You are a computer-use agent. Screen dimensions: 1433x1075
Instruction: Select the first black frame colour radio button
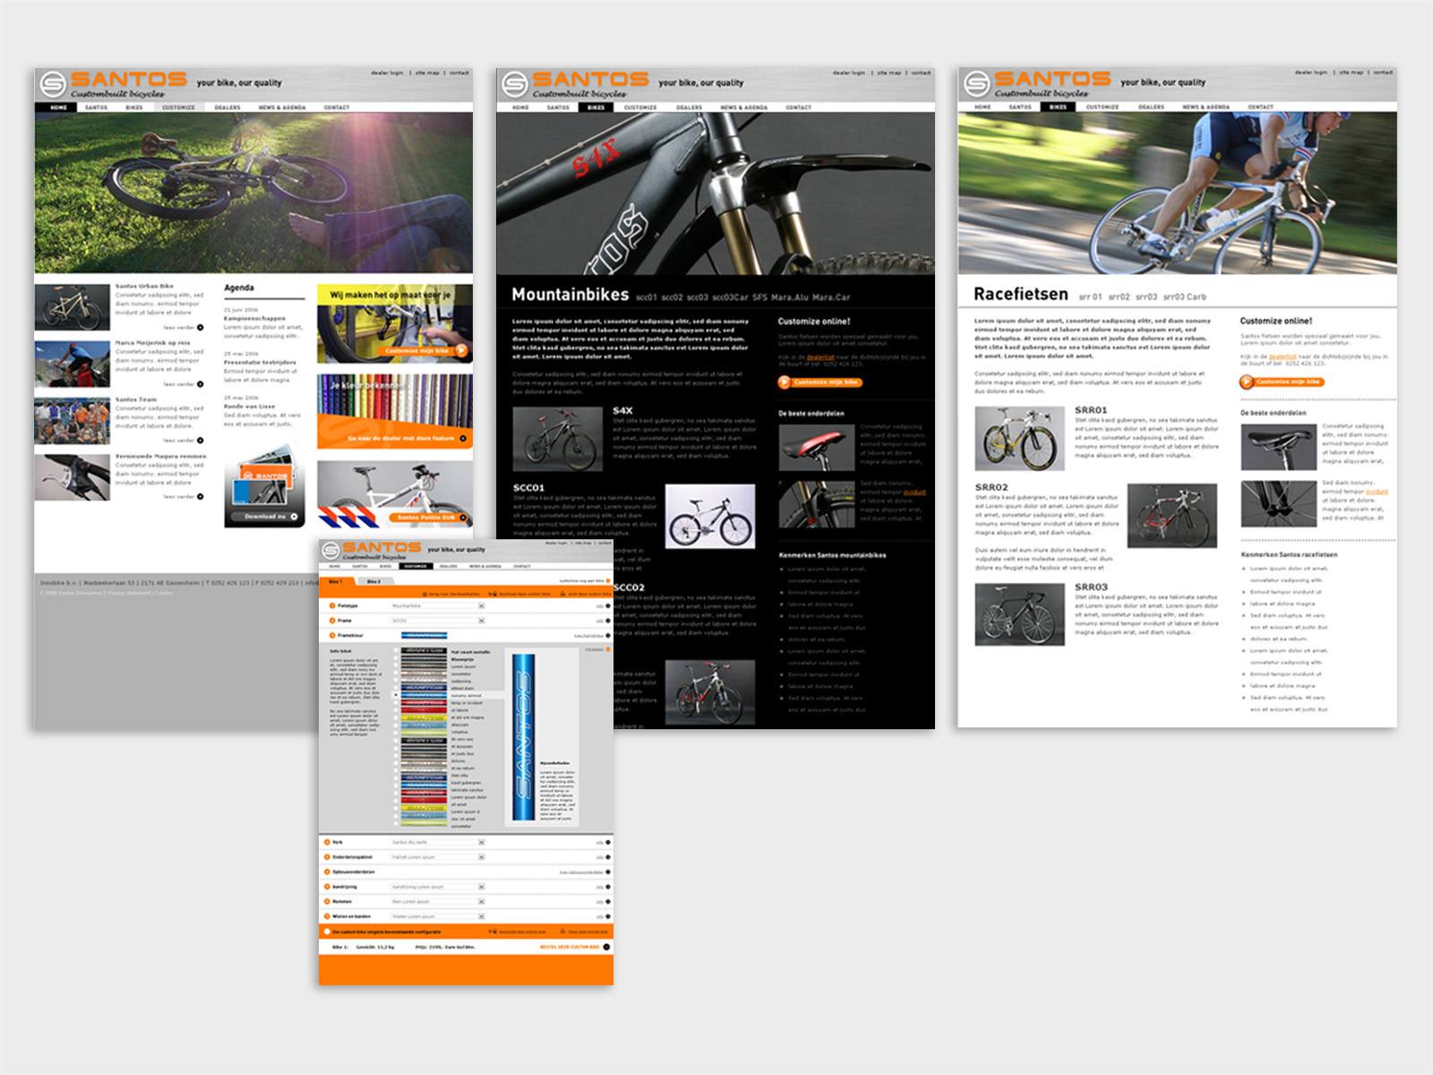396,650
